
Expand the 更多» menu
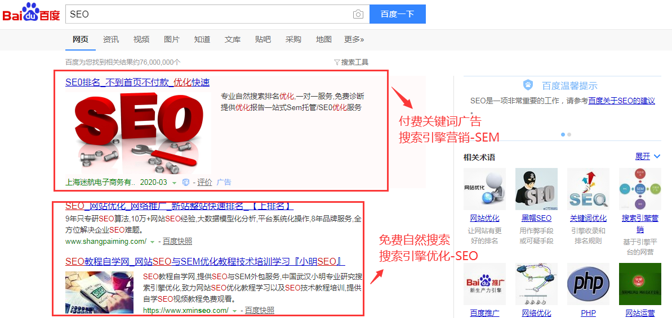[x=354, y=39]
